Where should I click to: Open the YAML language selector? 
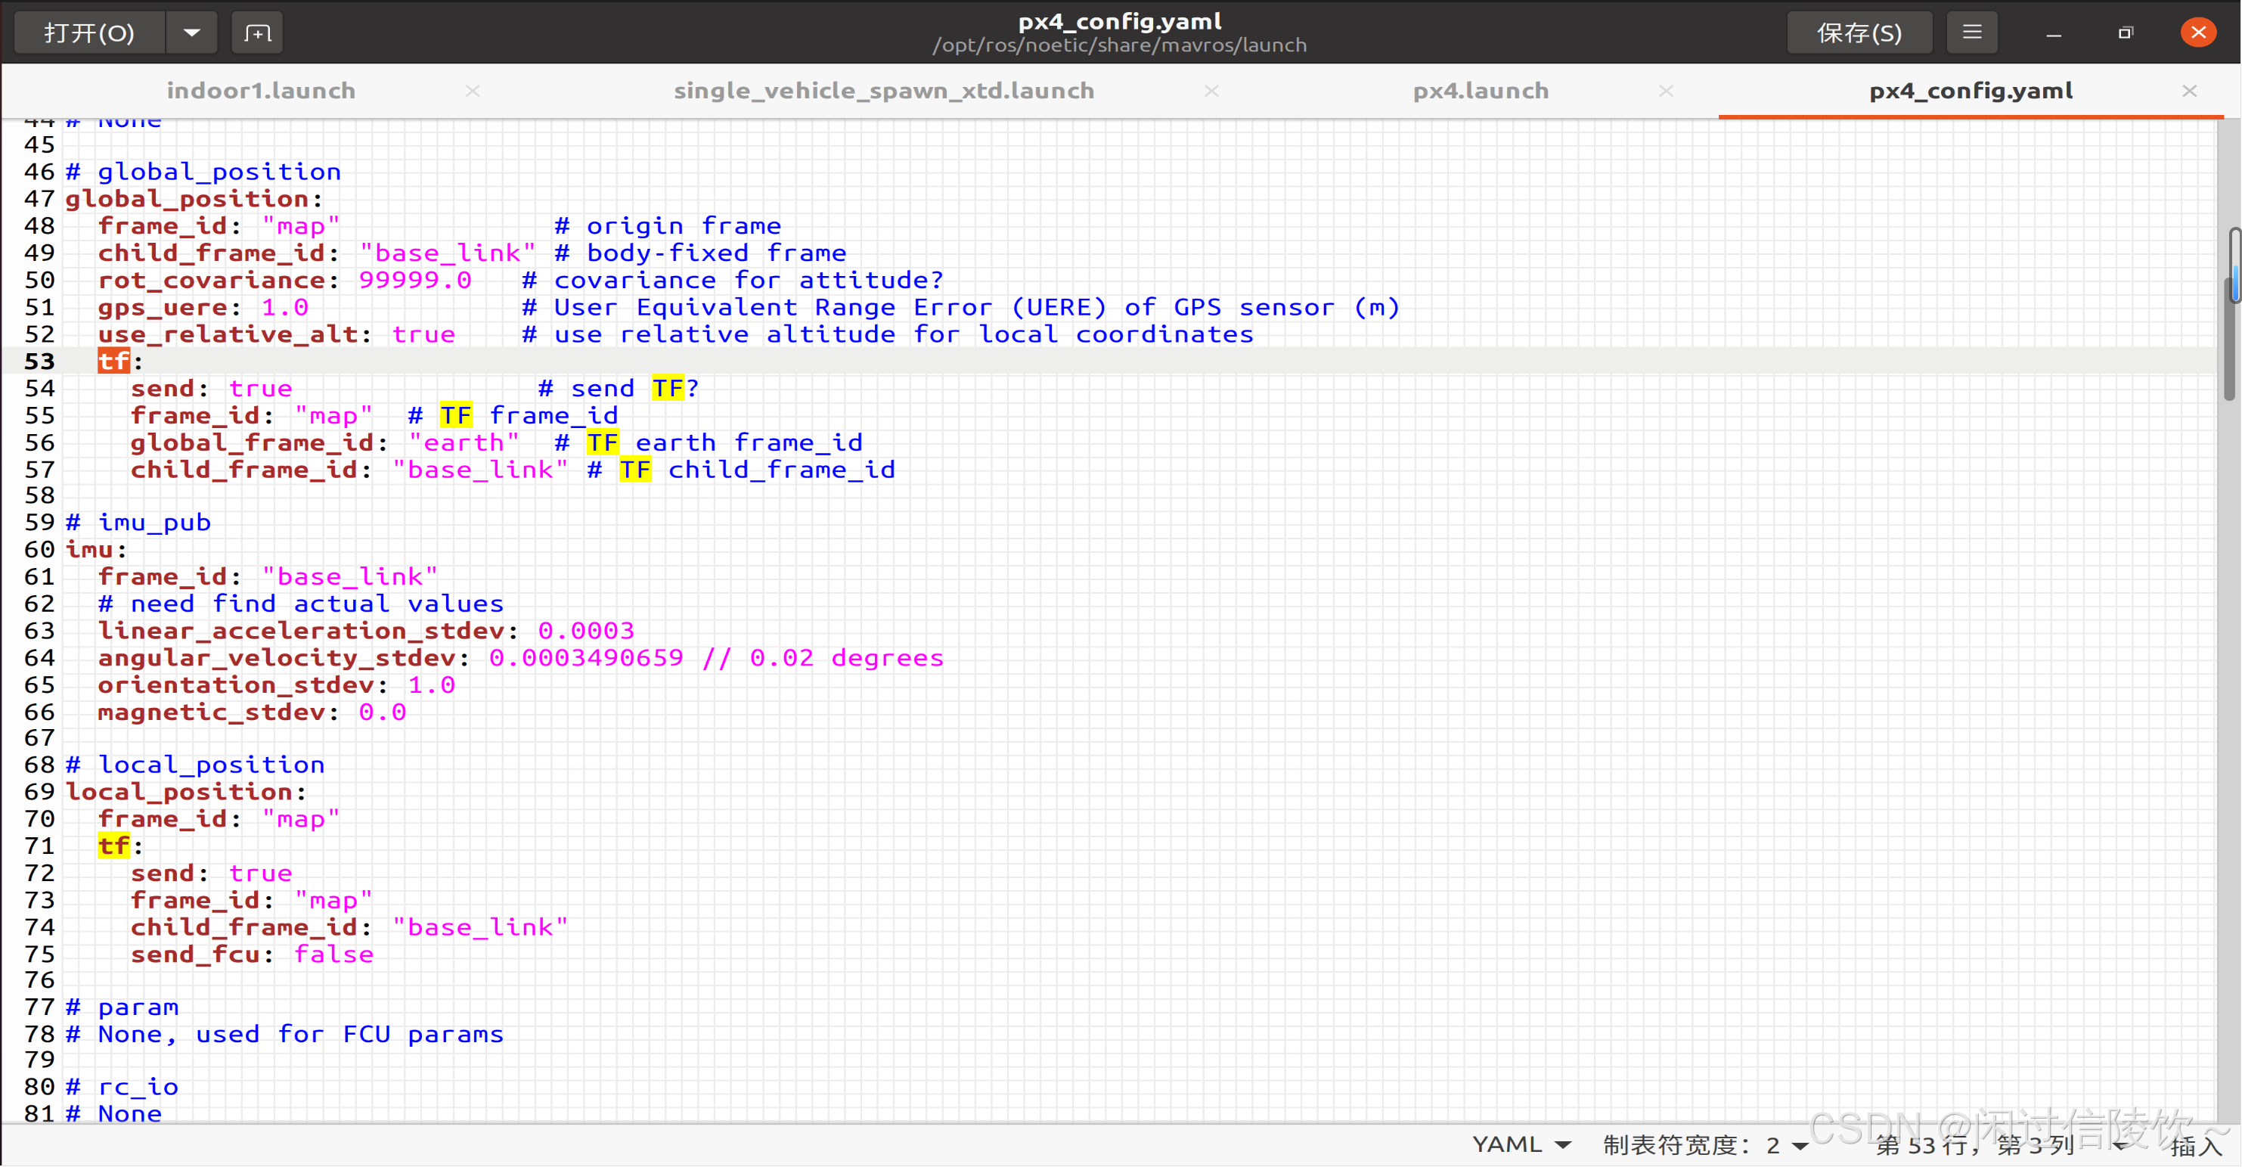tap(1520, 1144)
